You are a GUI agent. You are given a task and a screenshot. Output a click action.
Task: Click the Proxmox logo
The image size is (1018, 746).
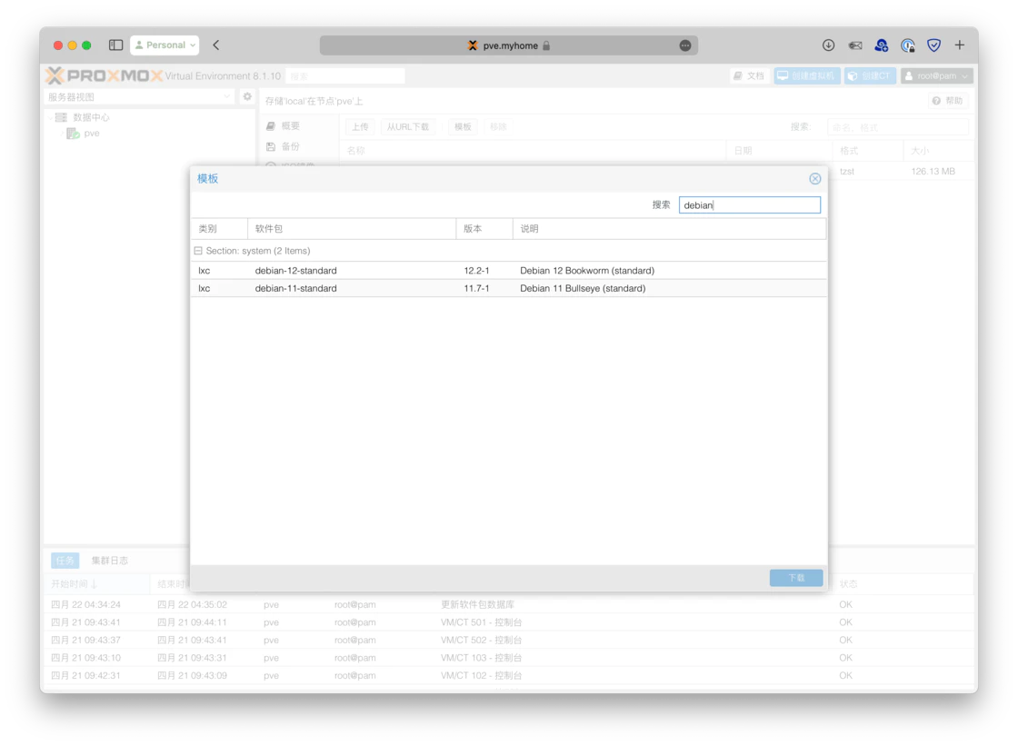point(104,76)
